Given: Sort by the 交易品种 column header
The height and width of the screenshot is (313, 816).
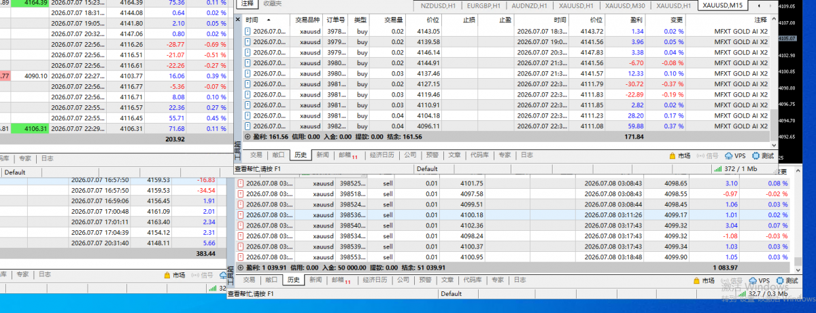Looking at the screenshot, I should click(x=307, y=20).
